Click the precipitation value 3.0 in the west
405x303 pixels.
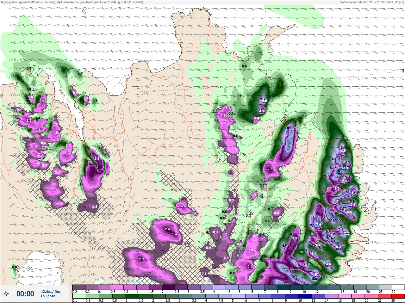pyautogui.click(x=99, y=171)
